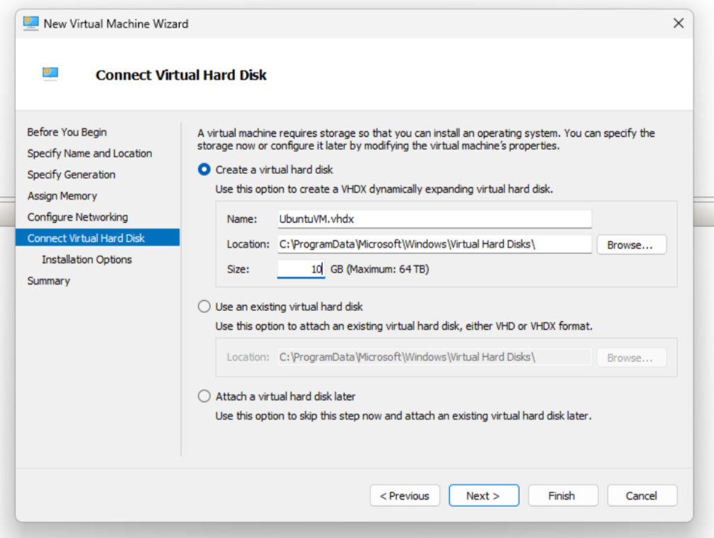Open the Specify Generation step
Viewport: 714px width, 538px height.
71,175
